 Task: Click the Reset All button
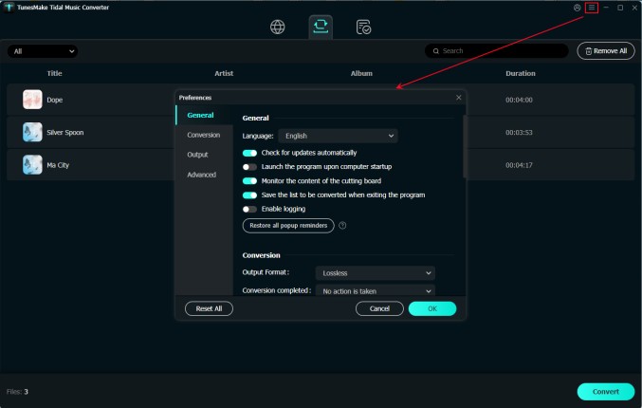pos(209,308)
